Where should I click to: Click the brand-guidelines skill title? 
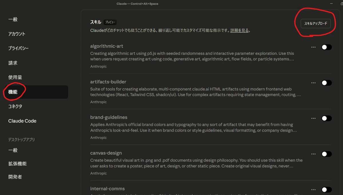[x=109, y=117]
